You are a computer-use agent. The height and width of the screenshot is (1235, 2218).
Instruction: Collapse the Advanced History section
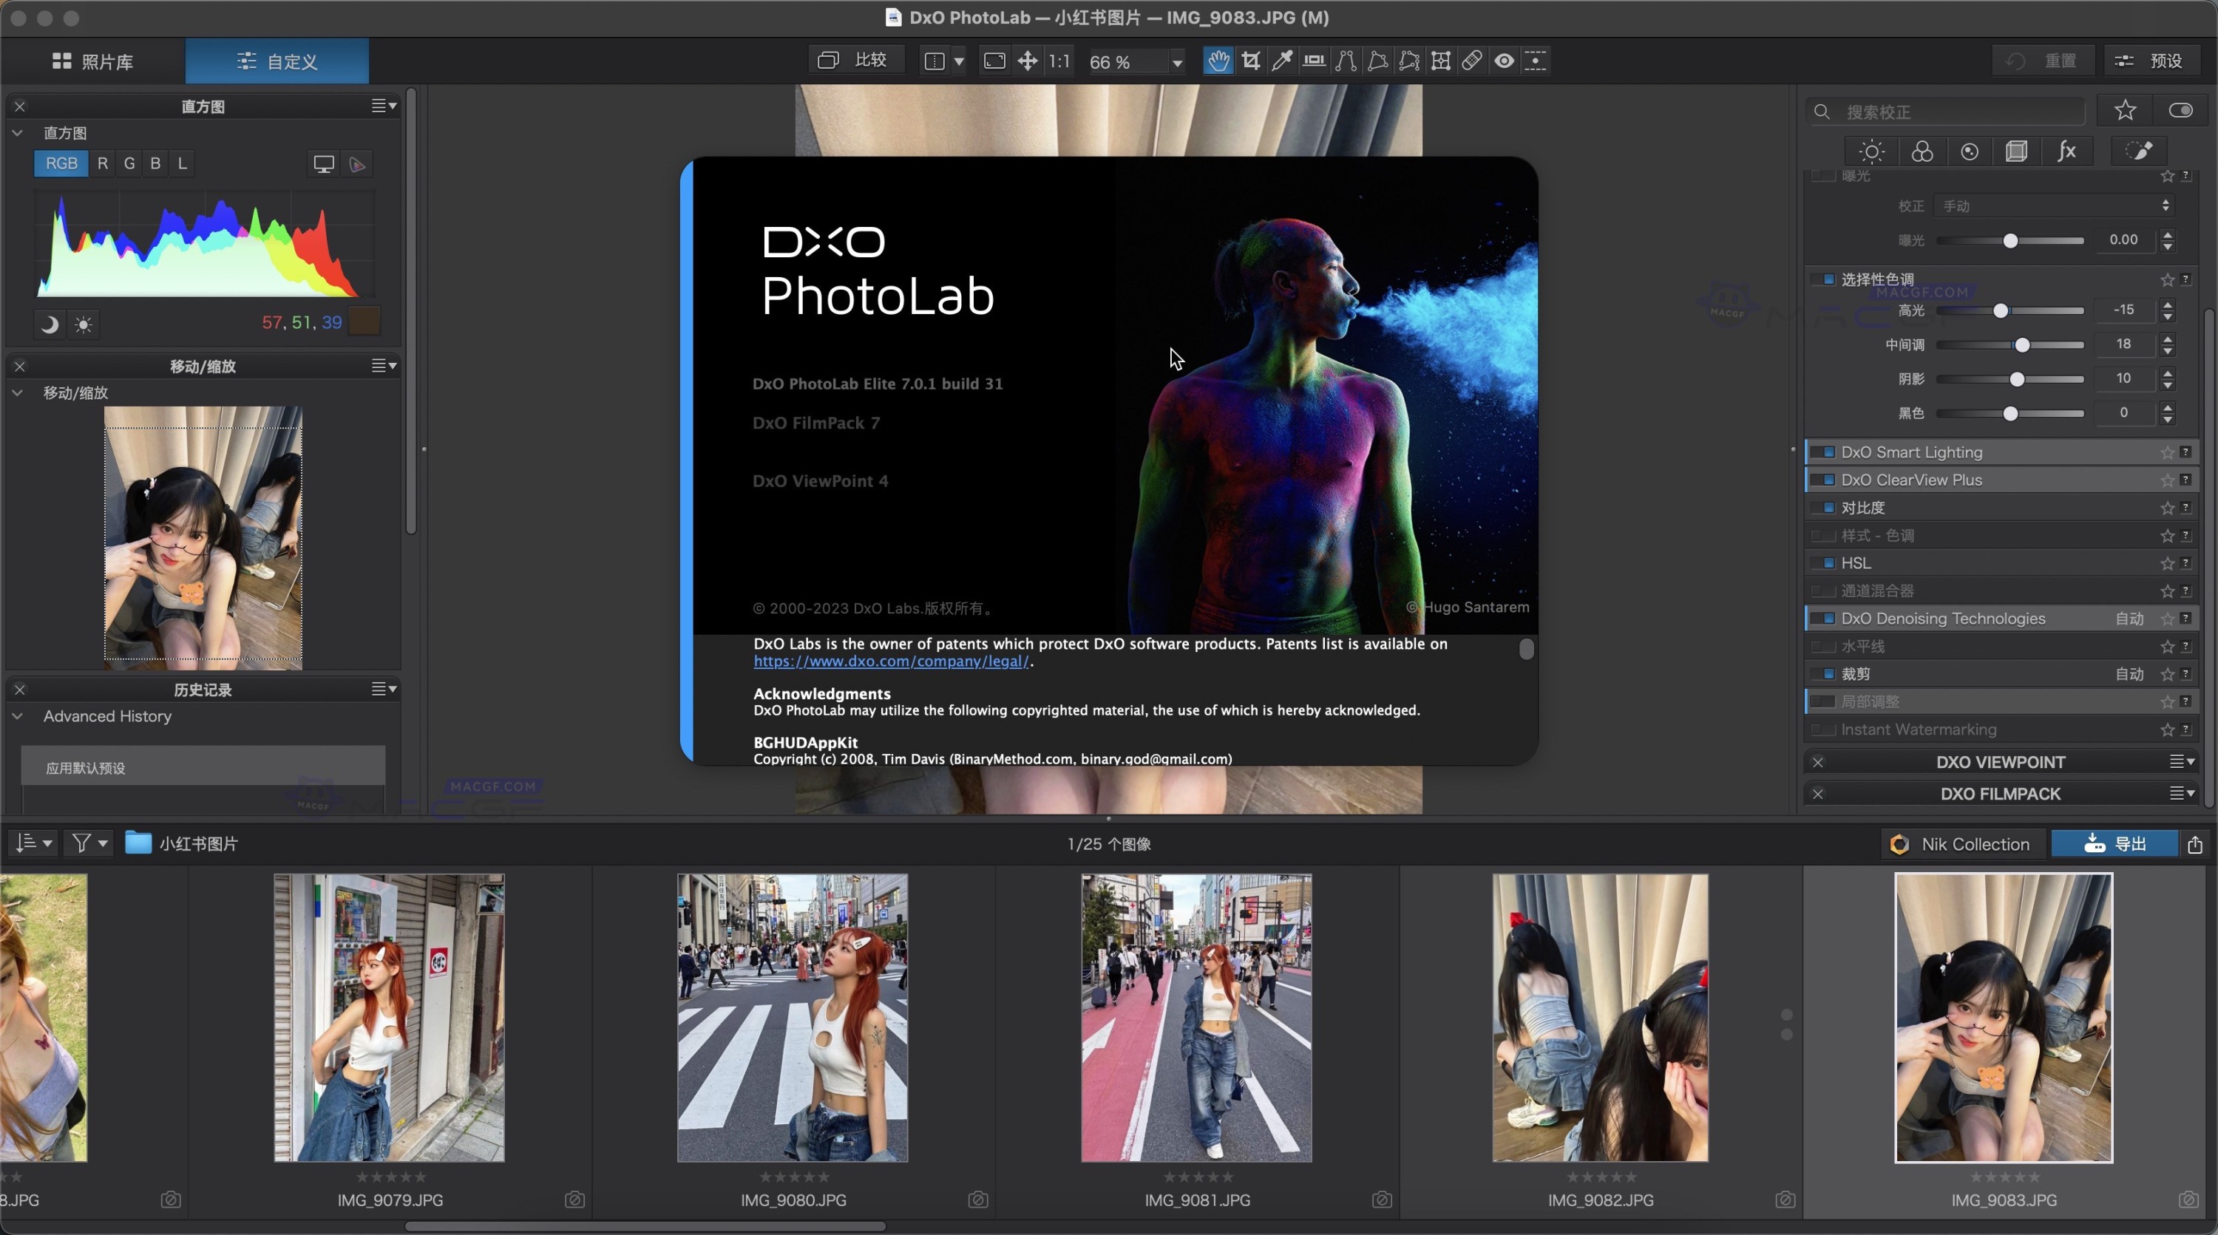17,716
